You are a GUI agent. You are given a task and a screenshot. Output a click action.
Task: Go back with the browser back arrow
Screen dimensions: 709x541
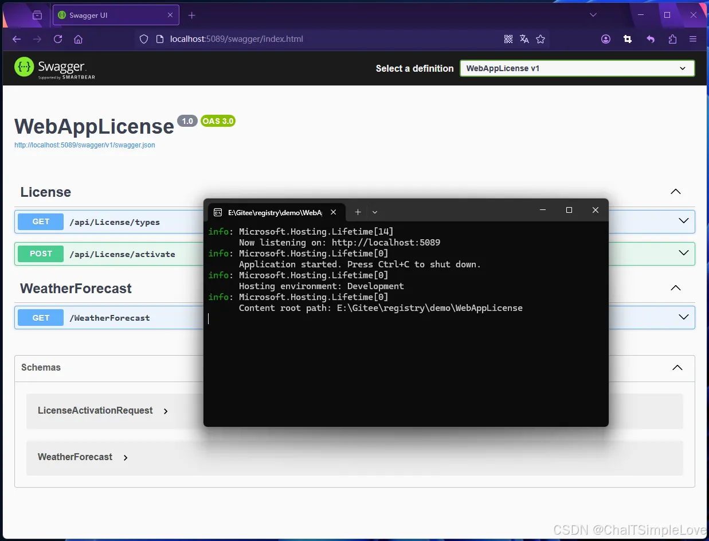(x=17, y=39)
